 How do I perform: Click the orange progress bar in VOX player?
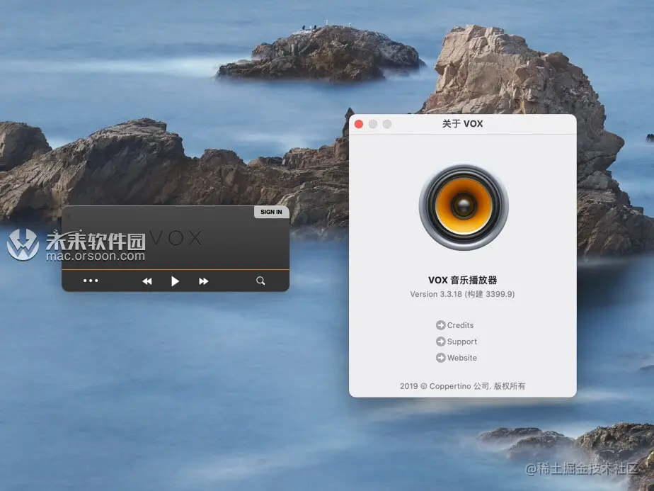pyautogui.click(x=176, y=270)
